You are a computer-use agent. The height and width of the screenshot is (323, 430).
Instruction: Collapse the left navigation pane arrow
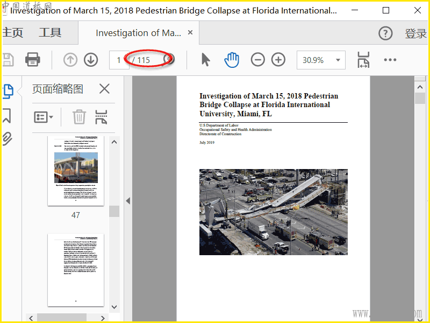[128, 201]
